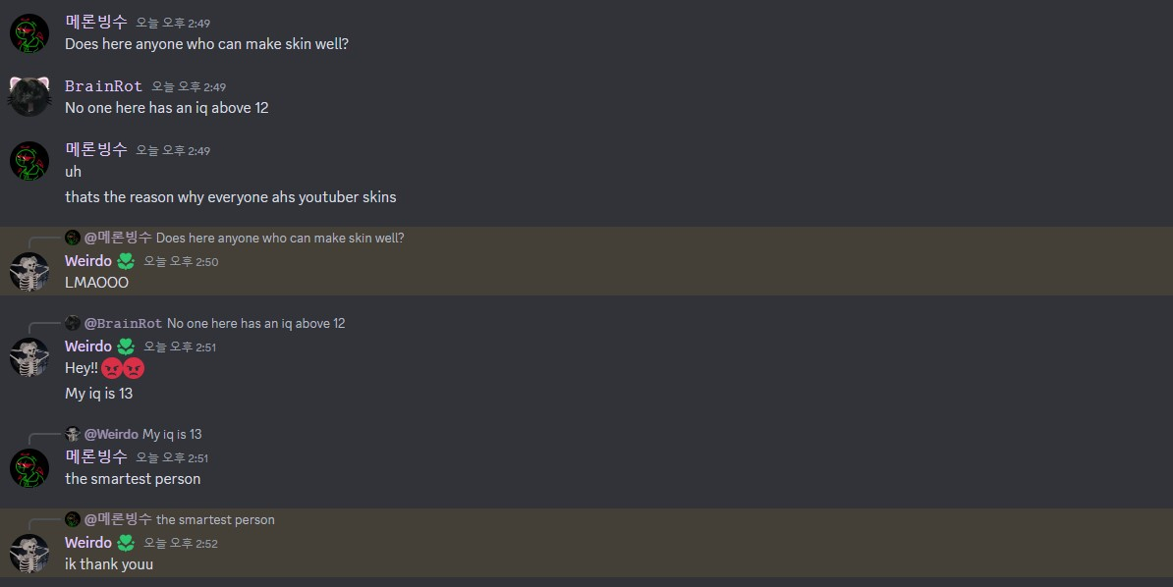The width and height of the screenshot is (1173, 587).
Task: Click BrainRot's cat-ear avatar
Action: pyautogui.click(x=29, y=96)
